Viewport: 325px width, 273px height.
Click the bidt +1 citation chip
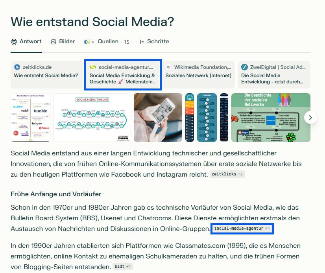click(x=122, y=266)
